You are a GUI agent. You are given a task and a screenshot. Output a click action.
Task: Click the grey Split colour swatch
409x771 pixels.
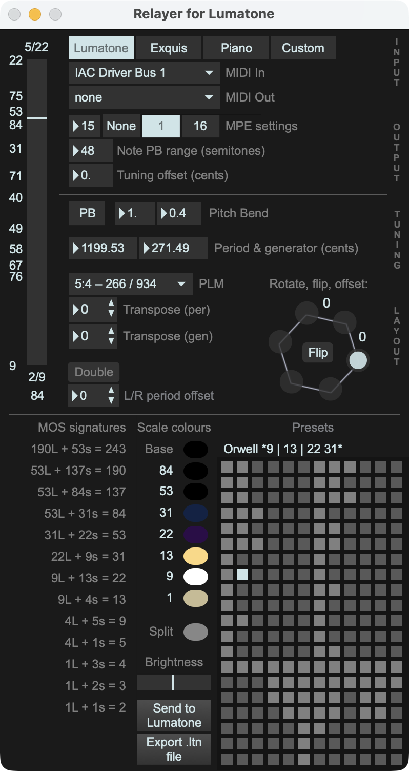(x=196, y=632)
